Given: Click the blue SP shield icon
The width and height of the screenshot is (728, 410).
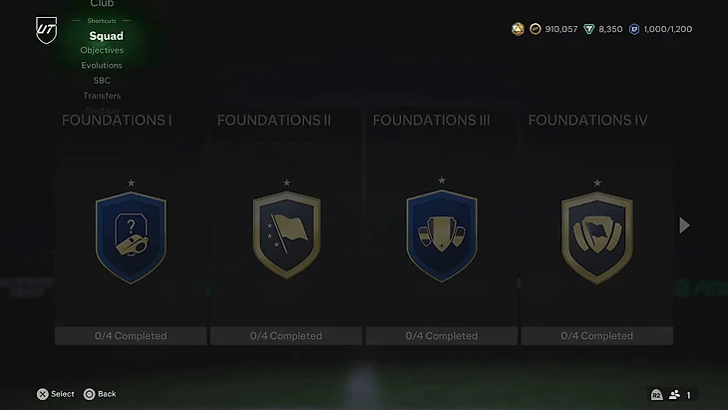Looking at the screenshot, I should coord(634,29).
